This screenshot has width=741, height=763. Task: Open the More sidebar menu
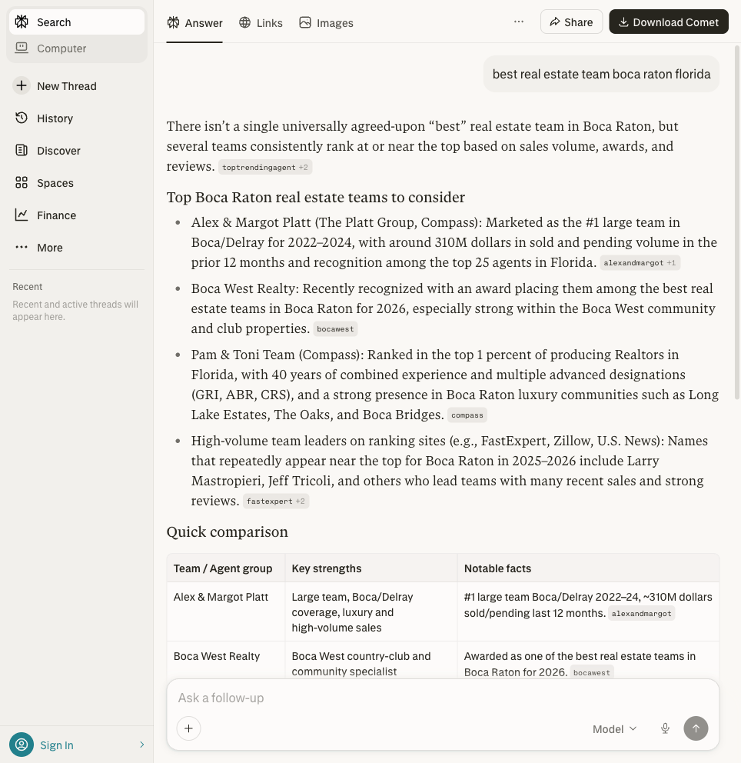tap(49, 247)
